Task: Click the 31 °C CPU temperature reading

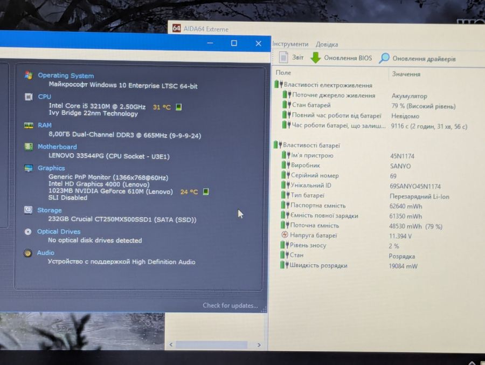Action: coord(162,107)
